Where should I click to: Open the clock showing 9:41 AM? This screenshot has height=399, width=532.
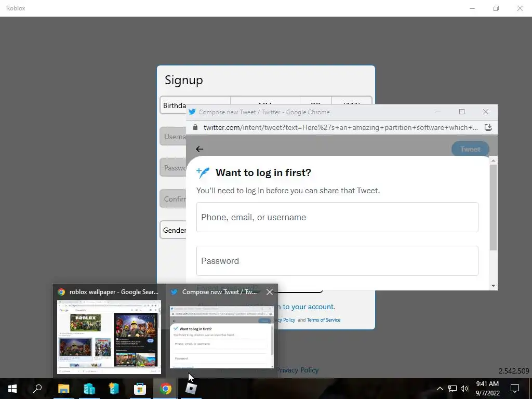(x=487, y=389)
